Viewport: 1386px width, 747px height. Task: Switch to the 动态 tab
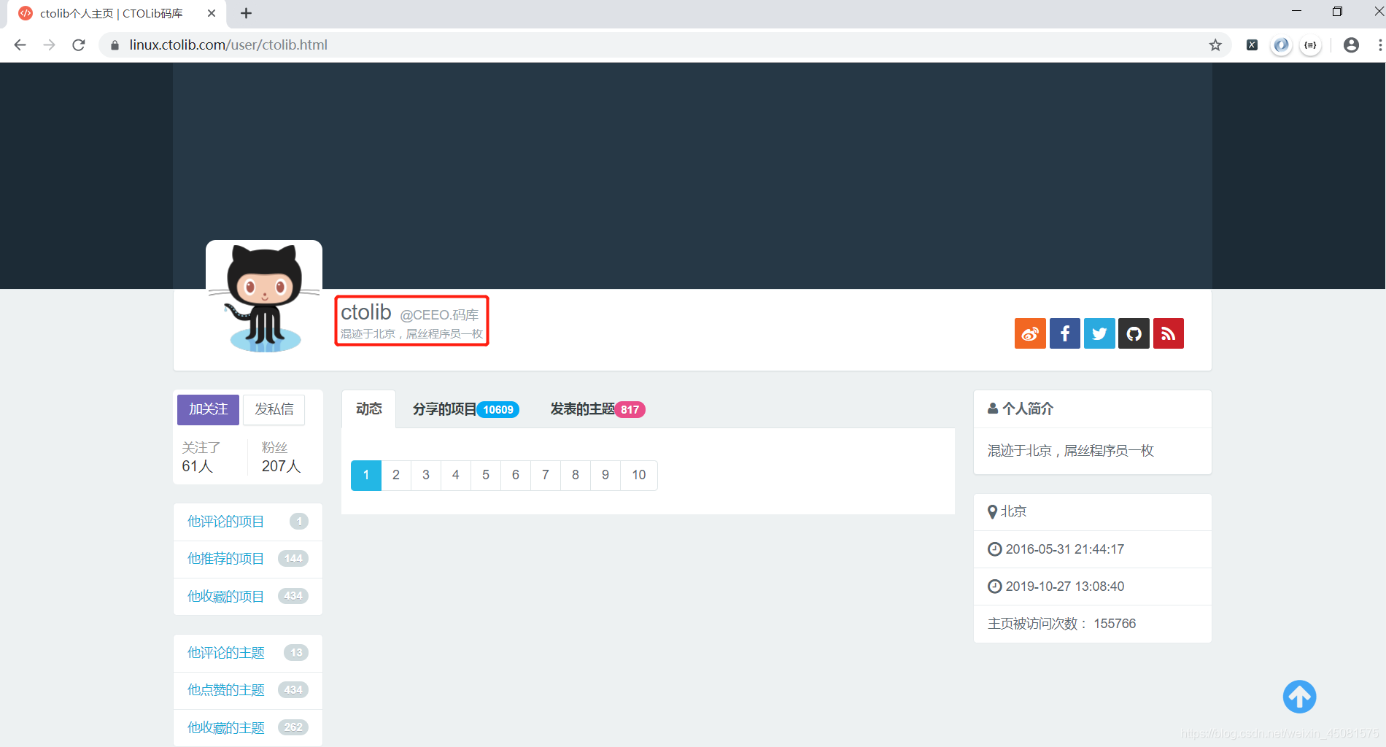(368, 409)
